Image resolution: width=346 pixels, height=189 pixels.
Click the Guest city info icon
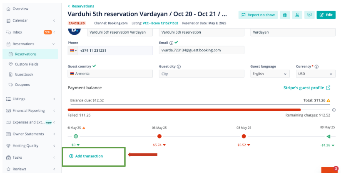click(x=179, y=67)
